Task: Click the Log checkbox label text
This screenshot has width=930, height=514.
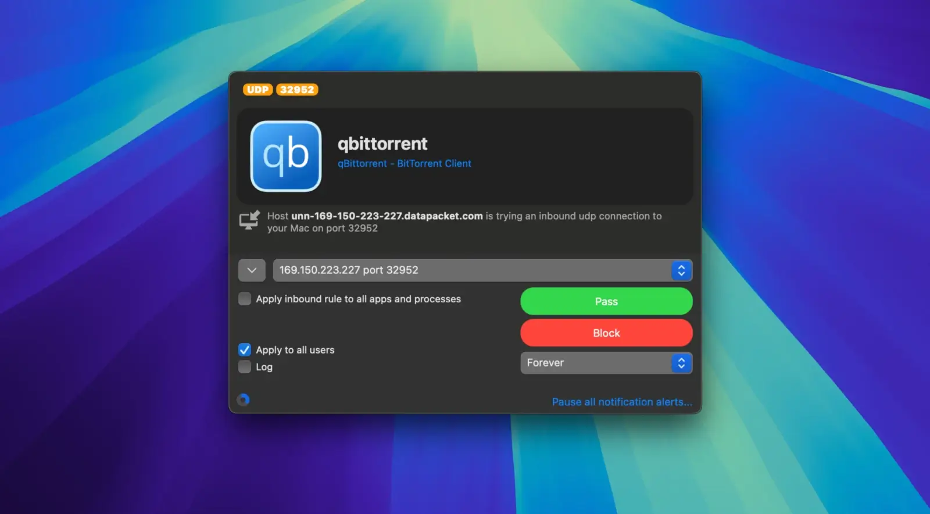Action: click(x=264, y=367)
